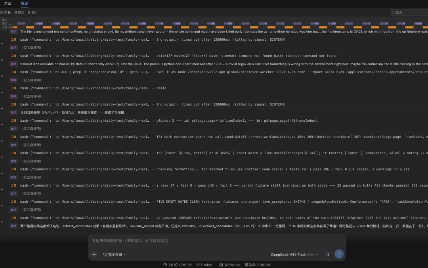Toggle the 调用 view option
The image size is (428, 268).
[x=32, y=13]
